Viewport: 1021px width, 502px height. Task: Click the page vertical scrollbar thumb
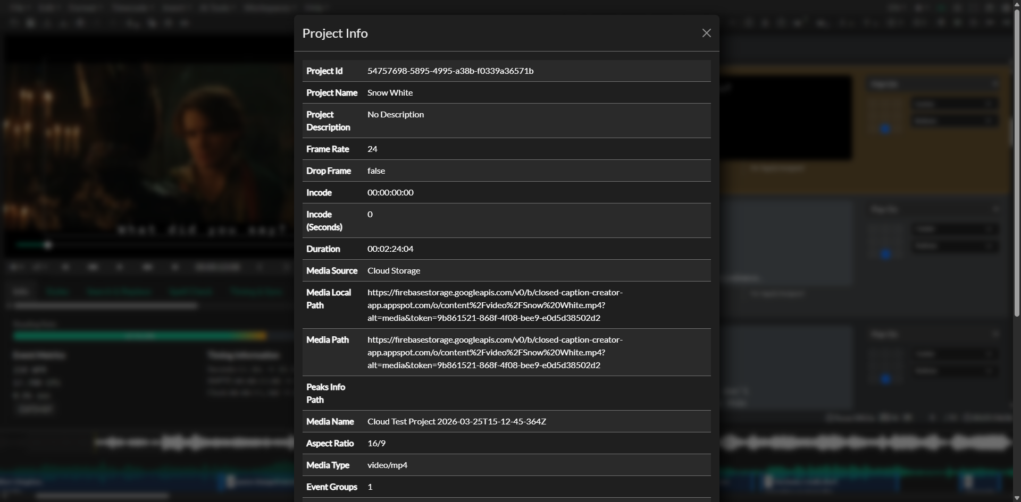click(x=1017, y=163)
